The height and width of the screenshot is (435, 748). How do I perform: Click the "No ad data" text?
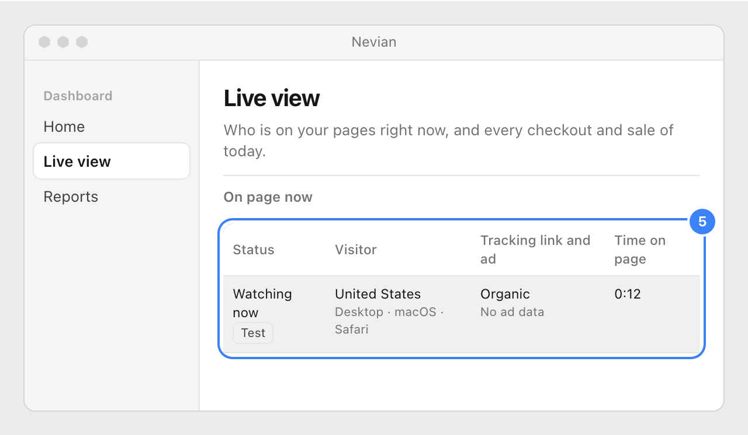(x=512, y=312)
